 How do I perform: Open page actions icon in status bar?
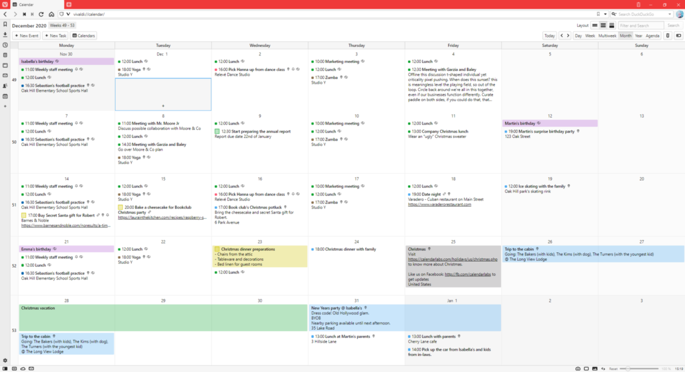pyautogui.click(x=603, y=369)
